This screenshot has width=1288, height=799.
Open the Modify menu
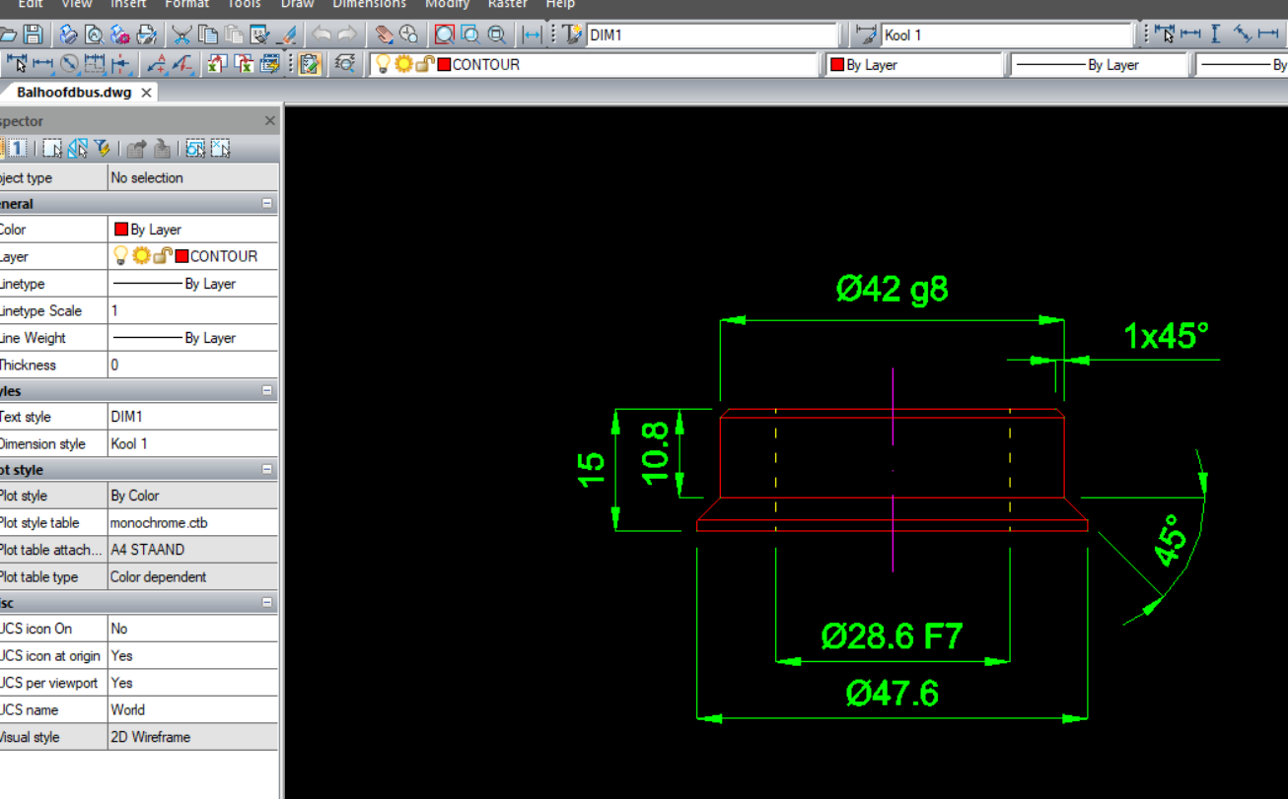coord(447,4)
